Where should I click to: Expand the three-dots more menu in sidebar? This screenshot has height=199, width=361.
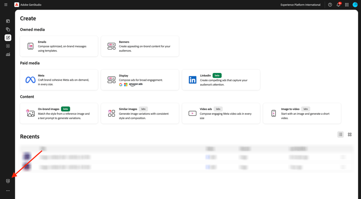(x=8, y=191)
